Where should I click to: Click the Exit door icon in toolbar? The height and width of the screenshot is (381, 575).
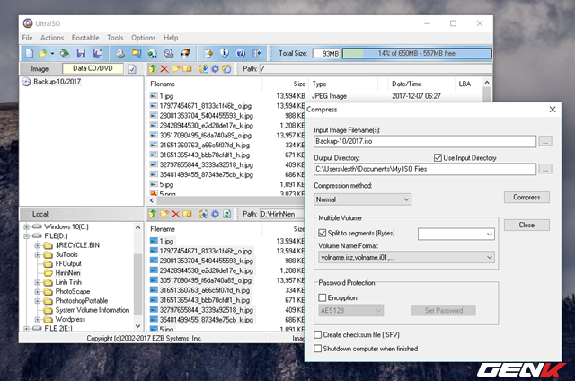(257, 54)
